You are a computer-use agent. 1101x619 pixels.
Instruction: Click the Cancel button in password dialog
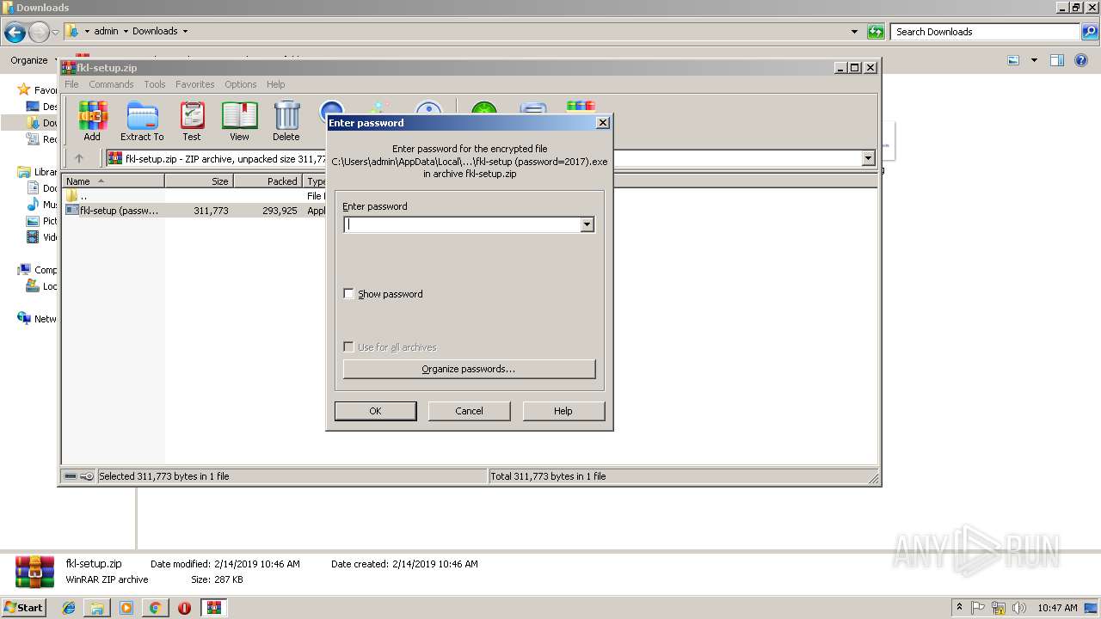(x=469, y=411)
